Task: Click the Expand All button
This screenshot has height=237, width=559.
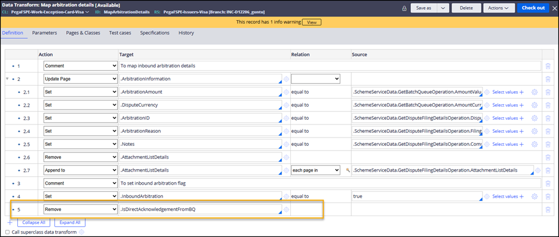Action: tap(69, 223)
